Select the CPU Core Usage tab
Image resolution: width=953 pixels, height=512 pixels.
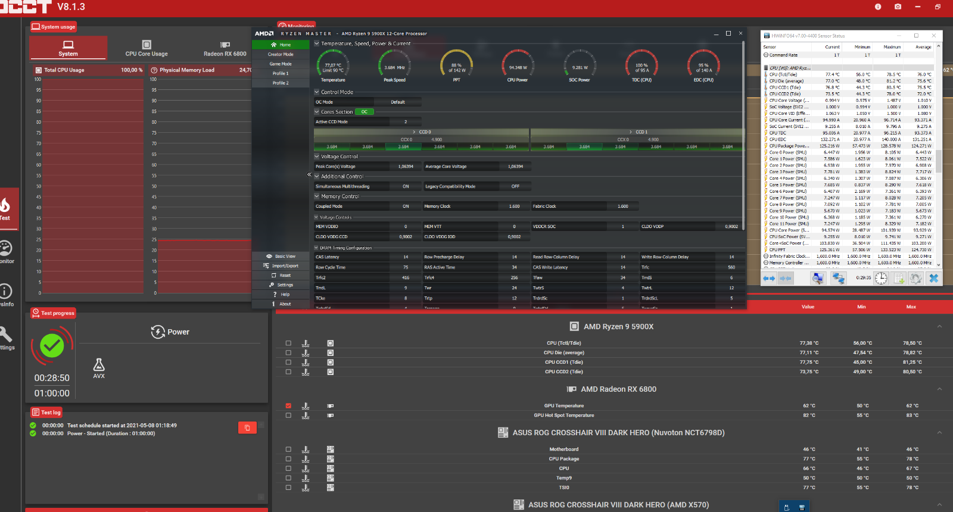147,48
